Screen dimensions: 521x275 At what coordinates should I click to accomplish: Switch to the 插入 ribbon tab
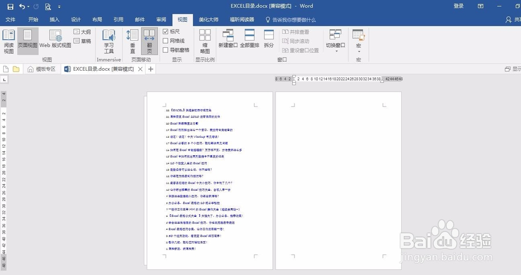point(54,20)
